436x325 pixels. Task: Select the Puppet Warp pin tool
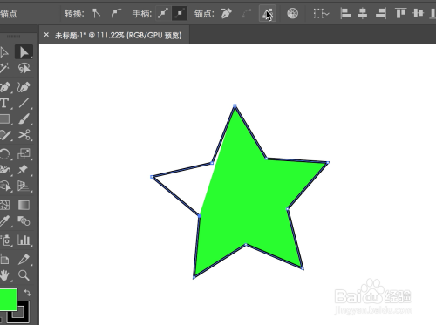tap(24, 170)
